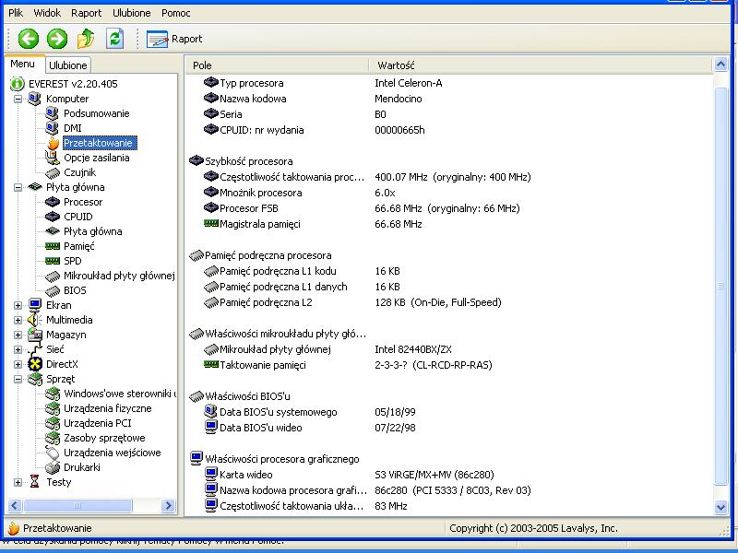Select Urządzenia wejściowe mouse icon

click(x=53, y=453)
